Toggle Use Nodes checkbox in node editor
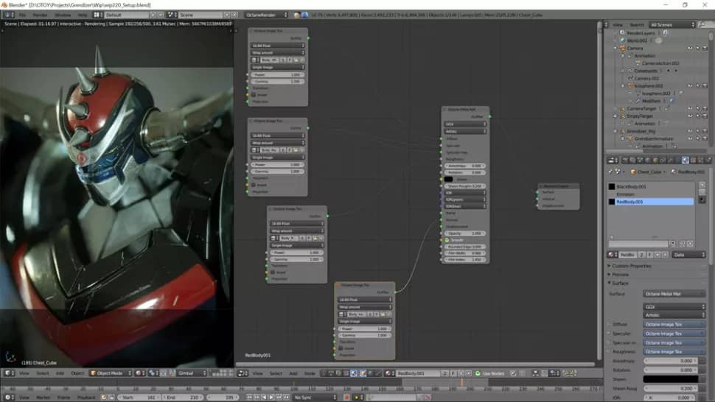 point(478,373)
